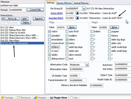
Task: Open the Animal Motives tab
Action: pyautogui.click(x=81, y=3)
